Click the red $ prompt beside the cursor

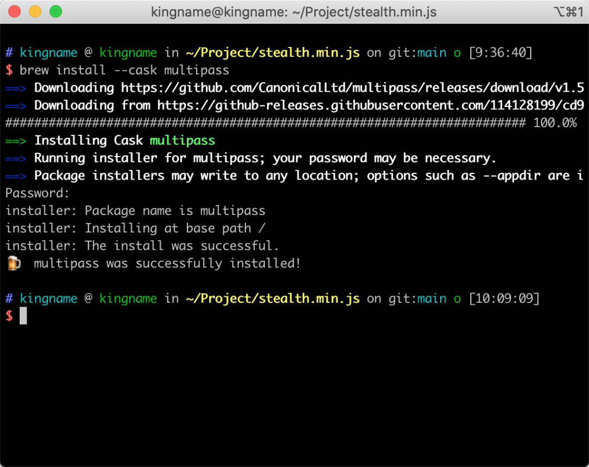9,316
